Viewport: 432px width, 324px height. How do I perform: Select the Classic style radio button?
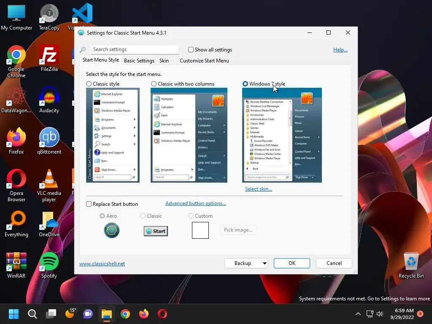click(89, 84)
